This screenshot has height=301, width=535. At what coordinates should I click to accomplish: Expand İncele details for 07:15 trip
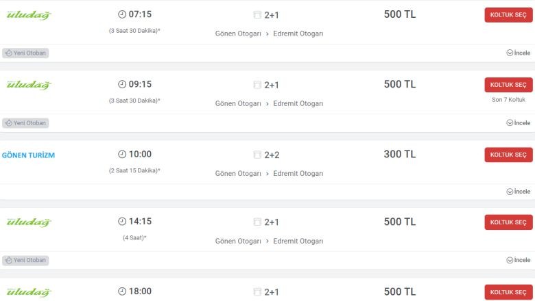[519, 53]
